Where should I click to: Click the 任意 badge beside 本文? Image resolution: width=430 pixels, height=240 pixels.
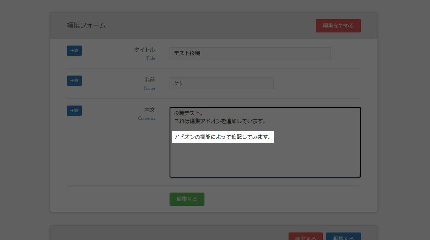(x=74, y=111)
